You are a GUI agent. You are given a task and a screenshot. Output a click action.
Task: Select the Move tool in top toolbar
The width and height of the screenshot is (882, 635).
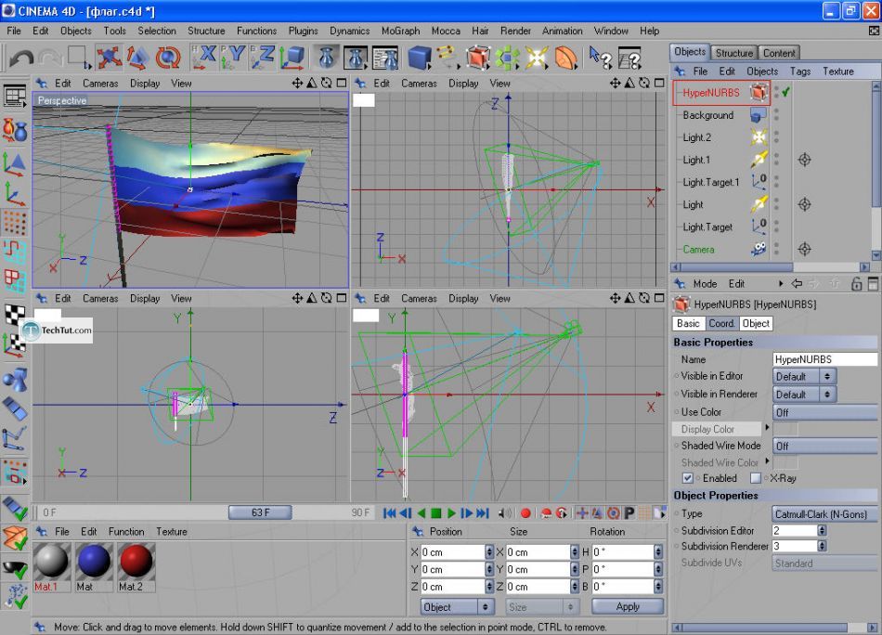coord(109,58)
